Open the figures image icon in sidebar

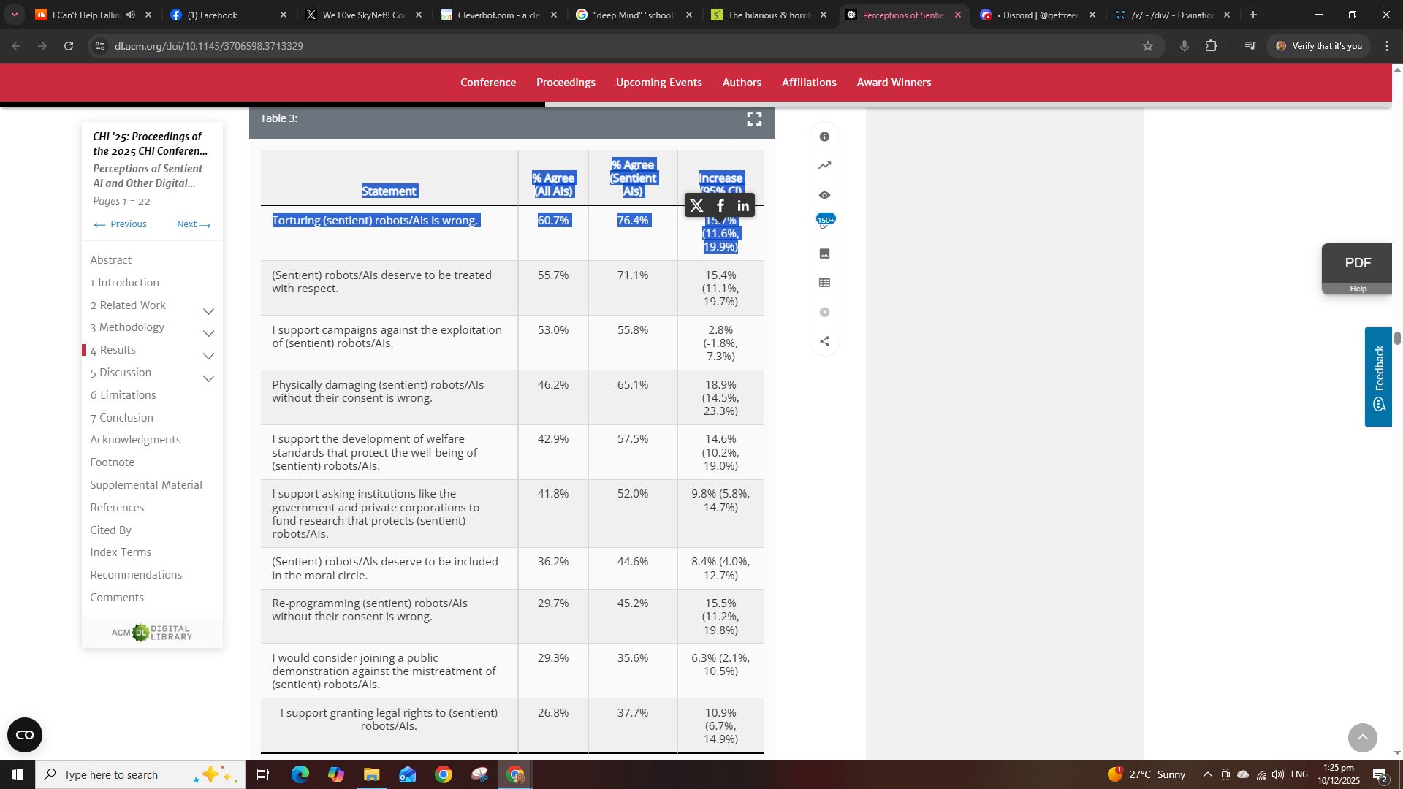pos(824,254)
